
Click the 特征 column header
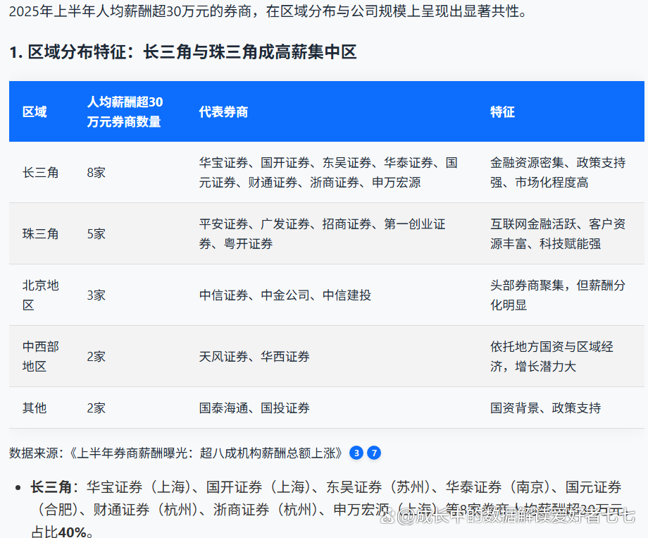[503, 111]
